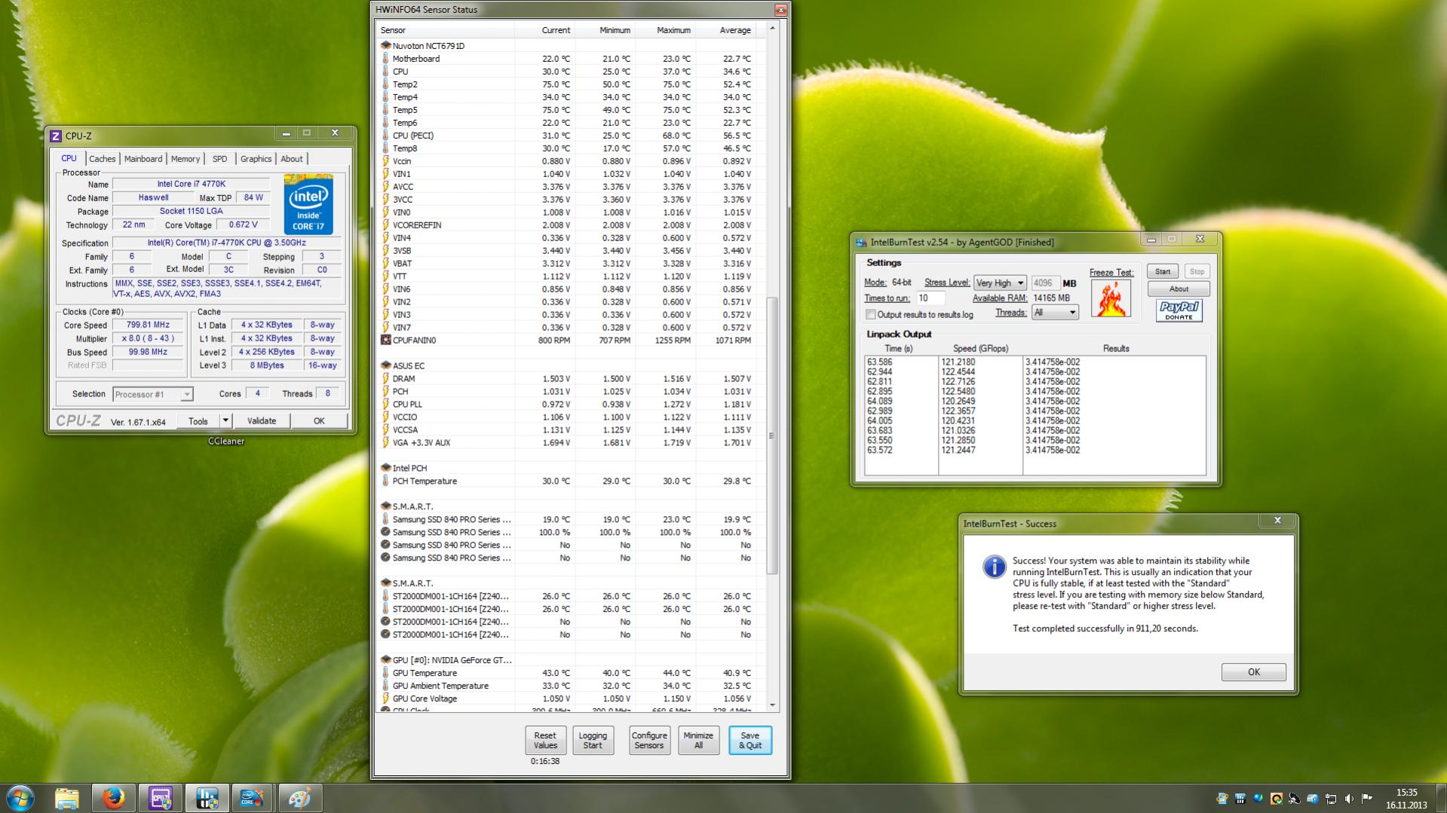Click the scroll-down arrow in HWiNFO64 sensor list
The height and width of the screenshot is (813, 1447).
[x=771, y=705]
